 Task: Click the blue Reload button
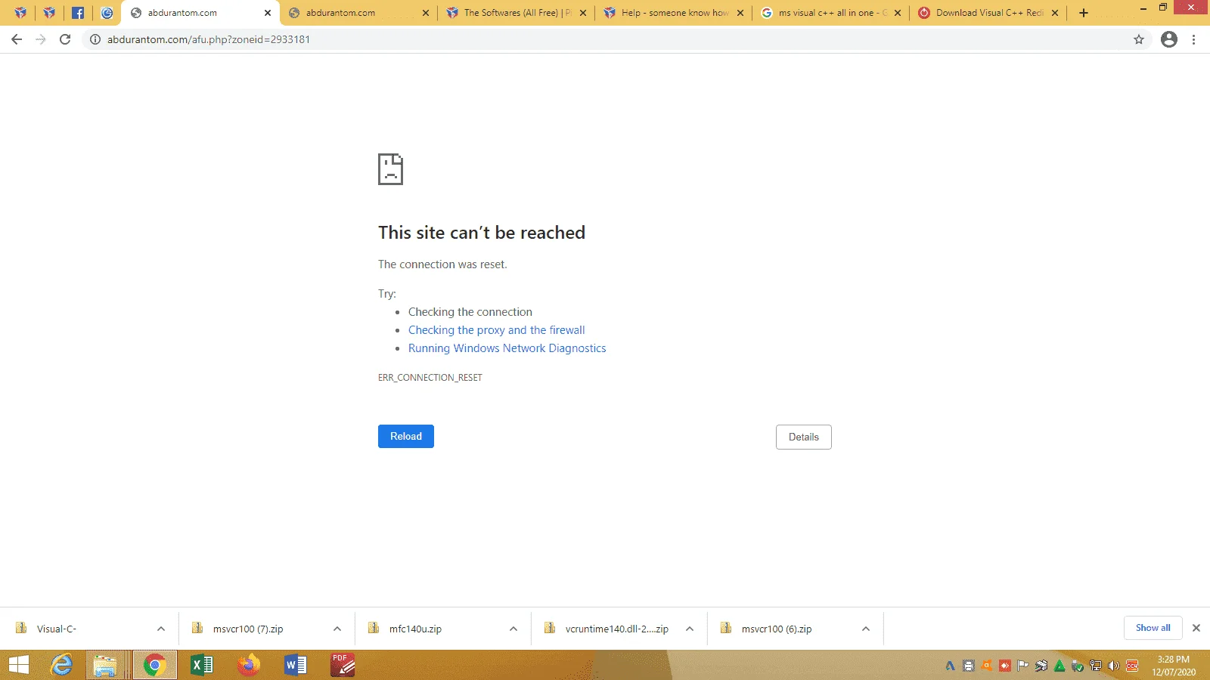pyautogui.click(x=406, y=436)
